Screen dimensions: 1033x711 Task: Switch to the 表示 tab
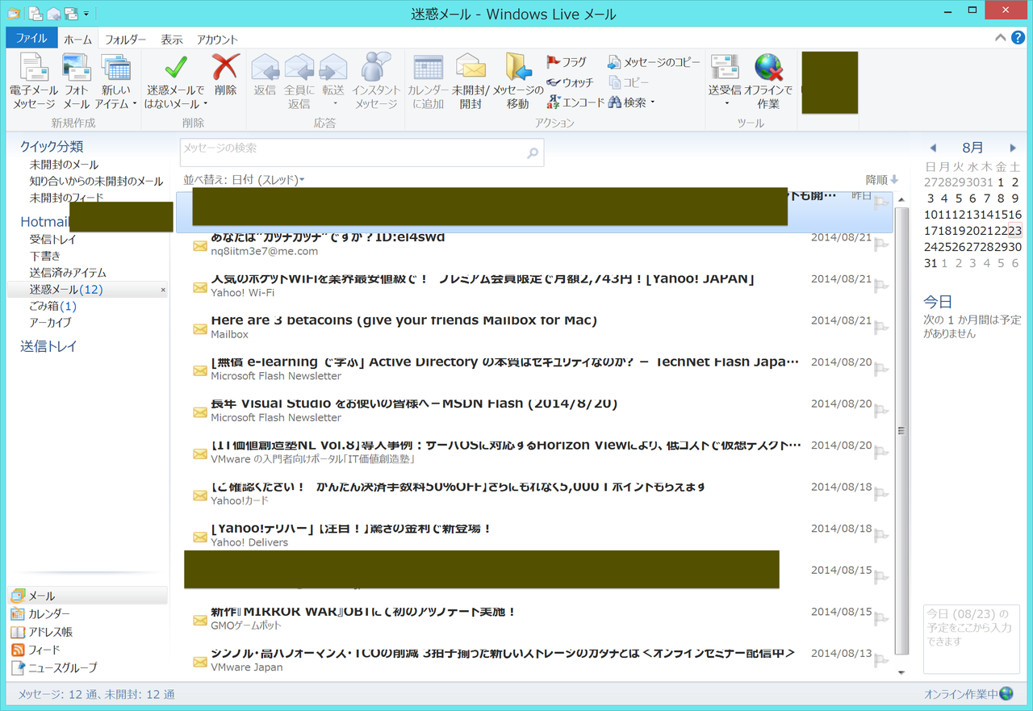[172, 39]
